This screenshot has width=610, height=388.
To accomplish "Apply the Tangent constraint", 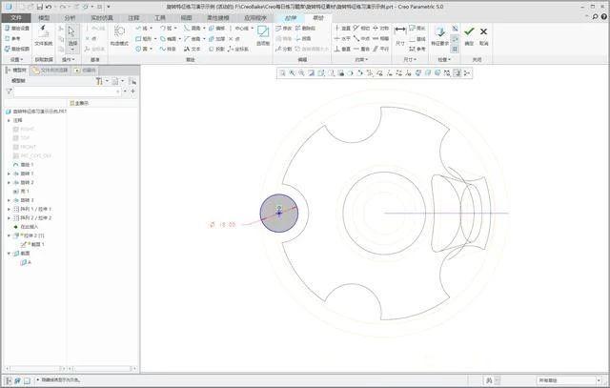I will [362, 29].
